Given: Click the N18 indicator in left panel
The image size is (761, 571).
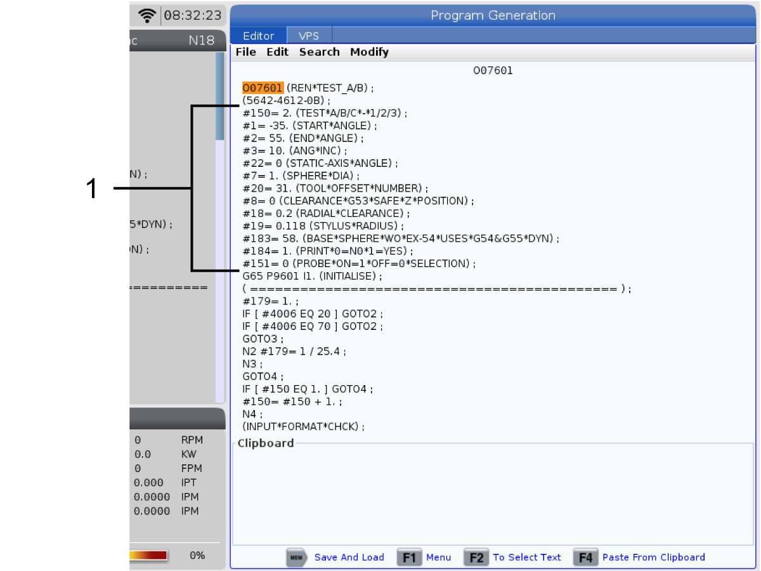Looking at the screenshot, I should 202,41.
